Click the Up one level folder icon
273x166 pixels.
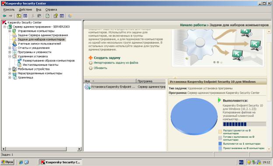pyautogui.click(x=19, y=16)
